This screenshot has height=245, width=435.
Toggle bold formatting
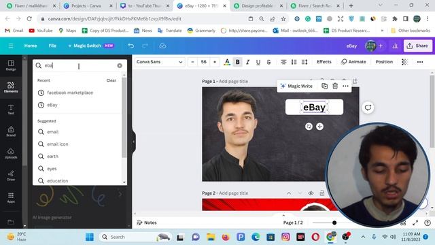[238, 62]
